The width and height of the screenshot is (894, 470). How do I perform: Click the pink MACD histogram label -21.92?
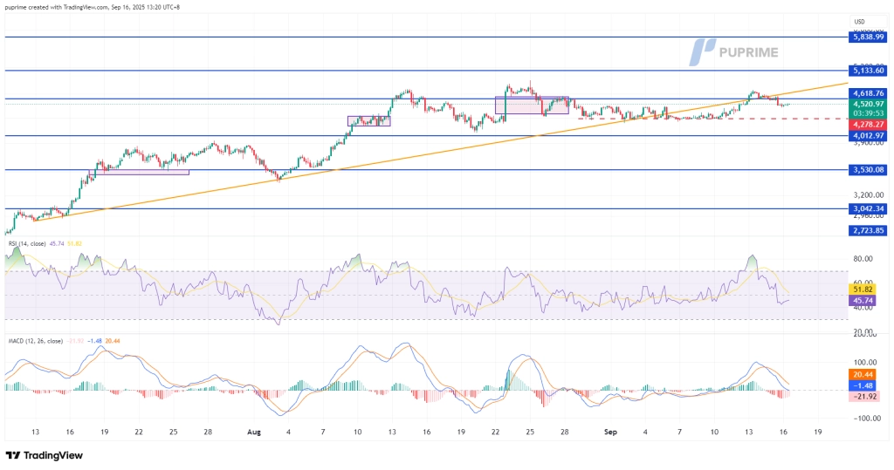tap(863, 396)
